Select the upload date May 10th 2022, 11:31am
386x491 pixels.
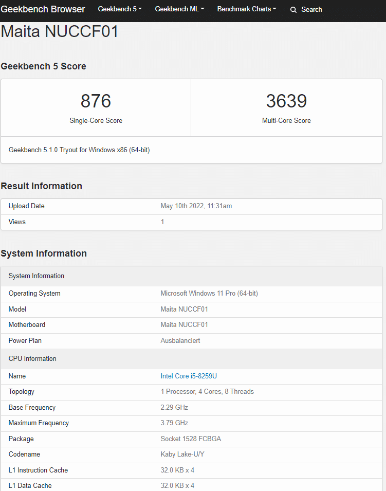[196, 206]
